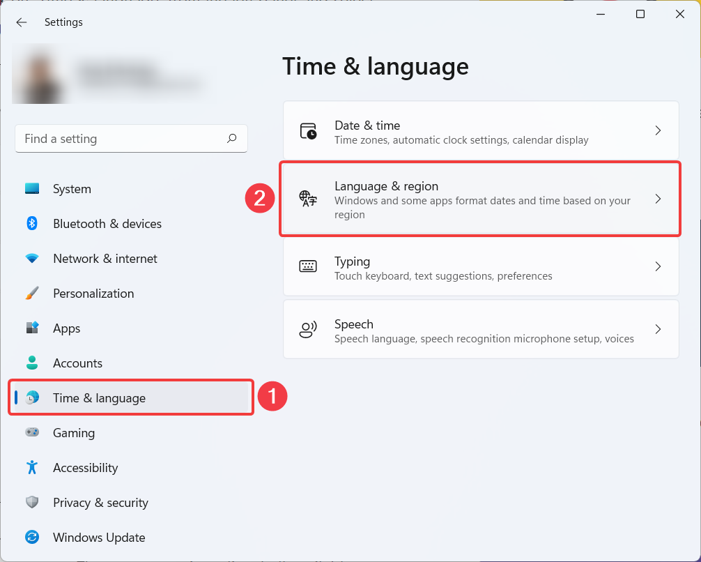Open Speech settings card
Image resolution: width=701 pixels, height=562 pixels.
[481, 329]
